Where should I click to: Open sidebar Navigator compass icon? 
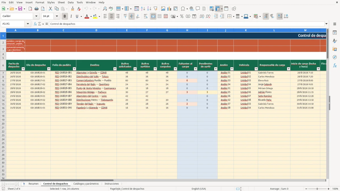(335, 57)
